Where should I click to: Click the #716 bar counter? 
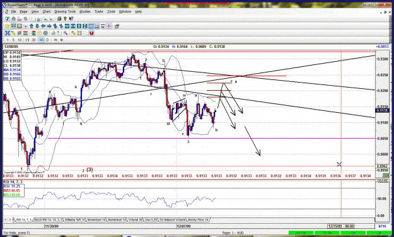point(382,226)
